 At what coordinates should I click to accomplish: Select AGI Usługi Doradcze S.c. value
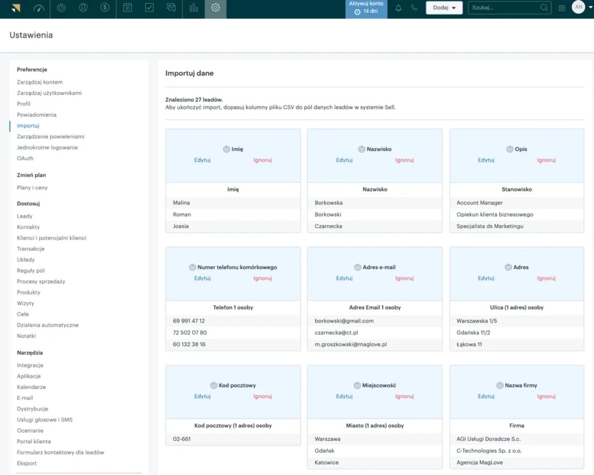point(489,439)
